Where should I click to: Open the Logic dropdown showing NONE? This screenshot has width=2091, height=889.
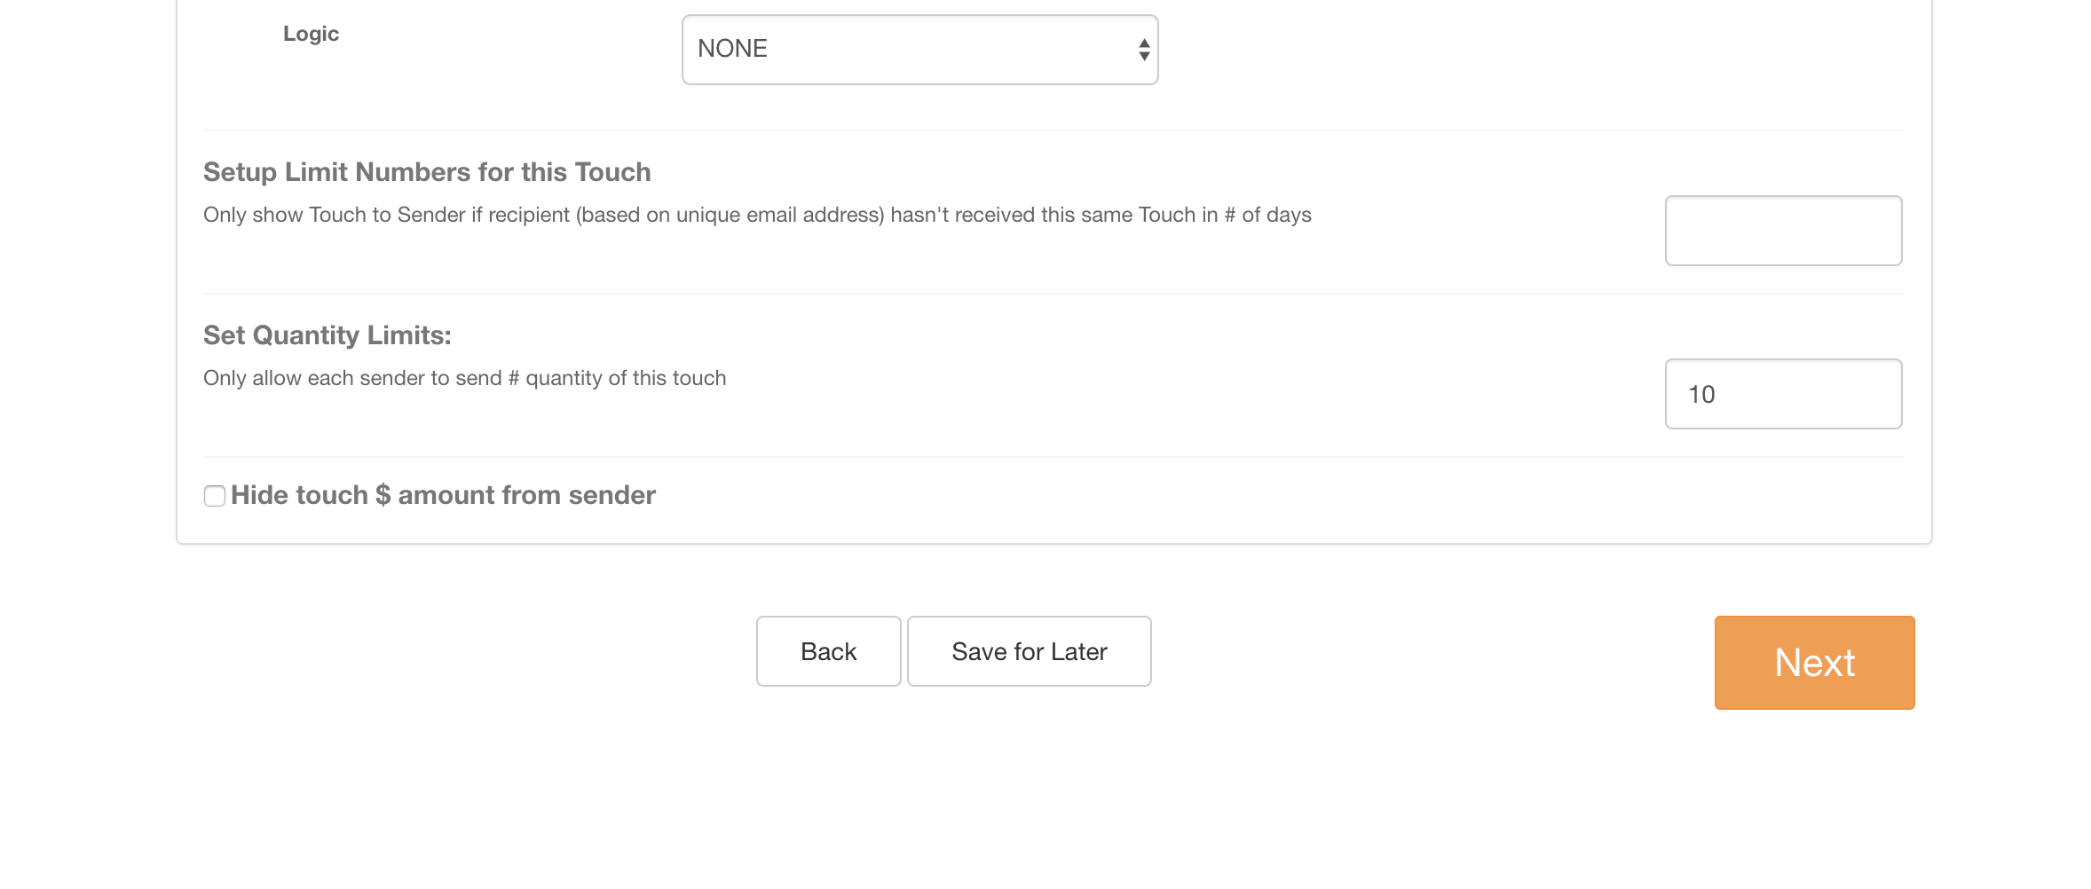pyautogui.click(x=919, y=50)
